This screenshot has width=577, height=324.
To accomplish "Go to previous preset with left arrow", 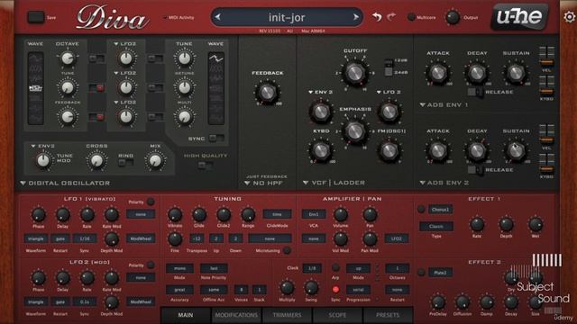I will tap(218, 17).
